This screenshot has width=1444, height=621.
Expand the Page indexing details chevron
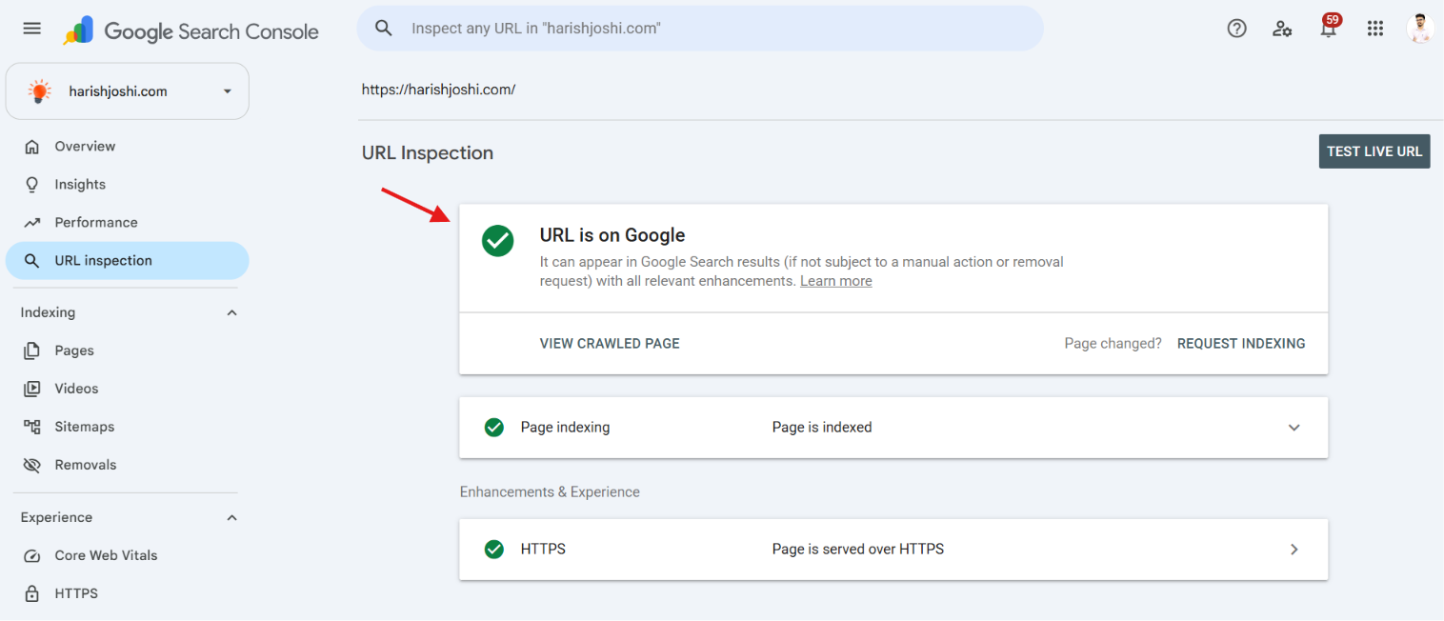[1294, 428]
